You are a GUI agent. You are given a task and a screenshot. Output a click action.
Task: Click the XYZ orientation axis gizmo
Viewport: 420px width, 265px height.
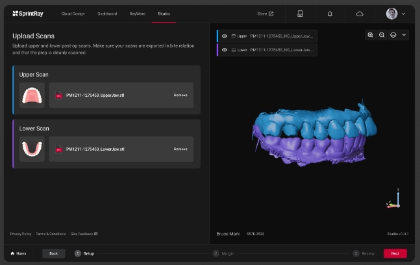395,199
